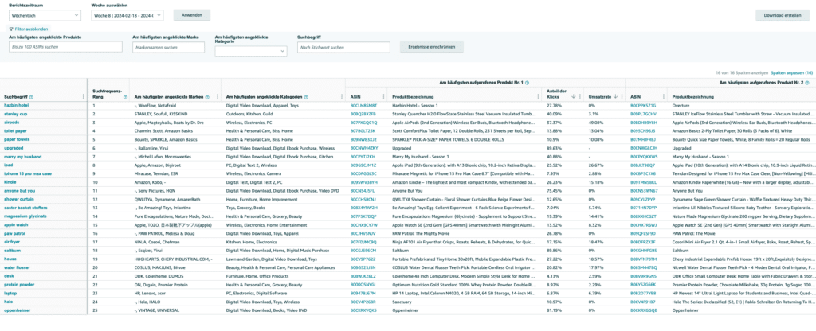Open the Woche auswählen dropdown
Screen dimensions: 816x331
tap(127, 16)
